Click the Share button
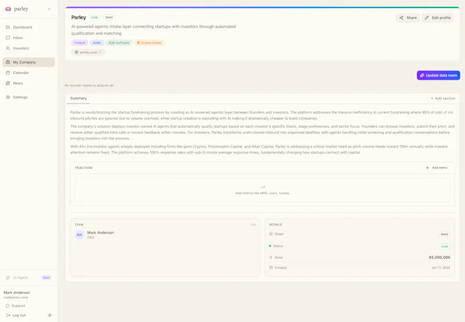Image resolution: width=465 pixels, height=322 pixels. click(408, 18)
